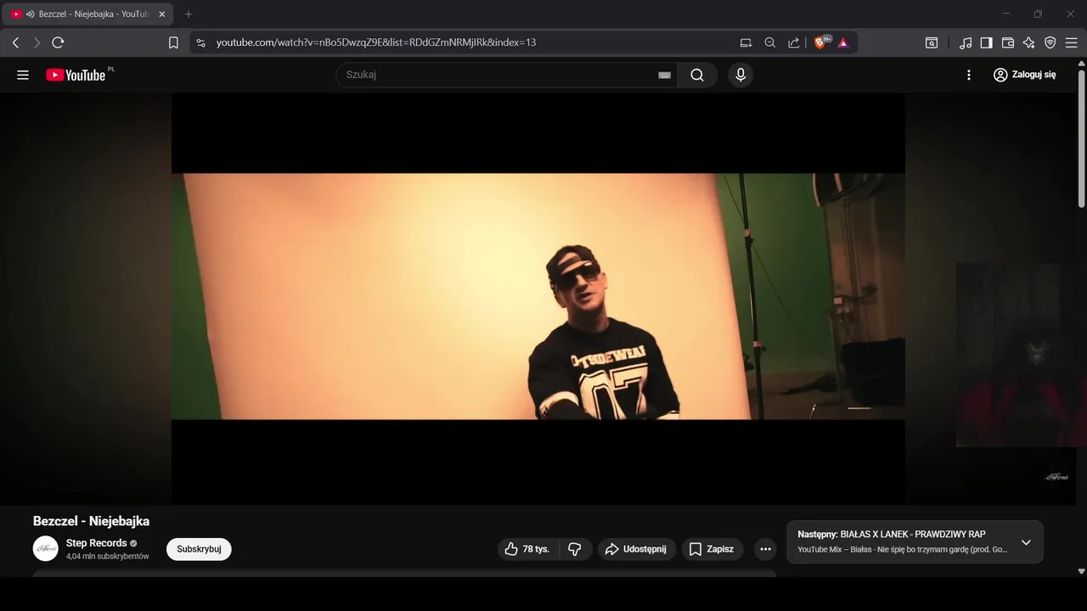Image resolution: width=1087 pixels, height=611 pixels.
Task: Open Brave Rewards triangle icon
Action: [x=843, y=42]
